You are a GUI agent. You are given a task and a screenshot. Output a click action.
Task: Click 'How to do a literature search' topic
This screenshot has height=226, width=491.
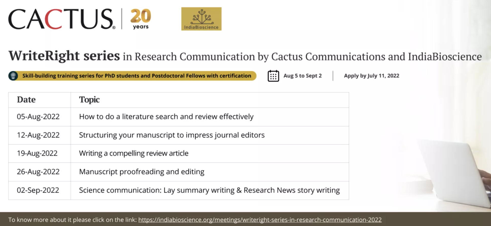tap(166, 117)
